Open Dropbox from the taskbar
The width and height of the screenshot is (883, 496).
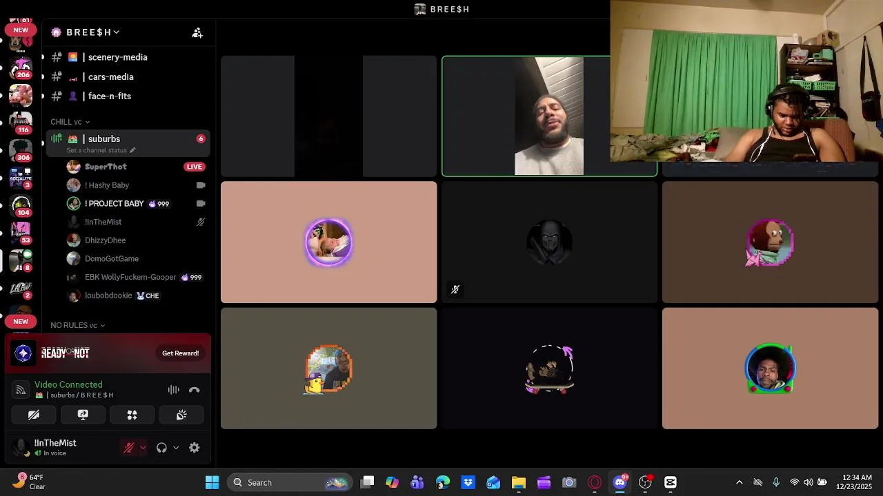(x=468, y=483)
